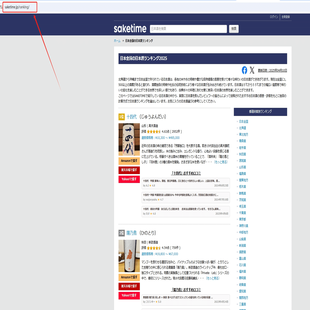Select 山形県 ranking link

[242, 167]
